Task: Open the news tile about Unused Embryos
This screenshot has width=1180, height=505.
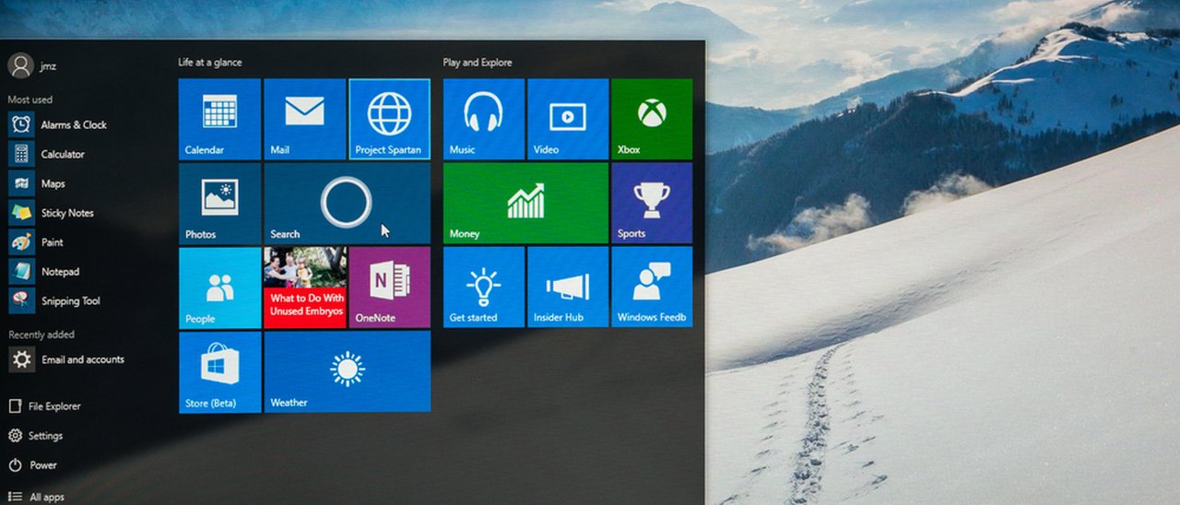Action: [304, 288]
